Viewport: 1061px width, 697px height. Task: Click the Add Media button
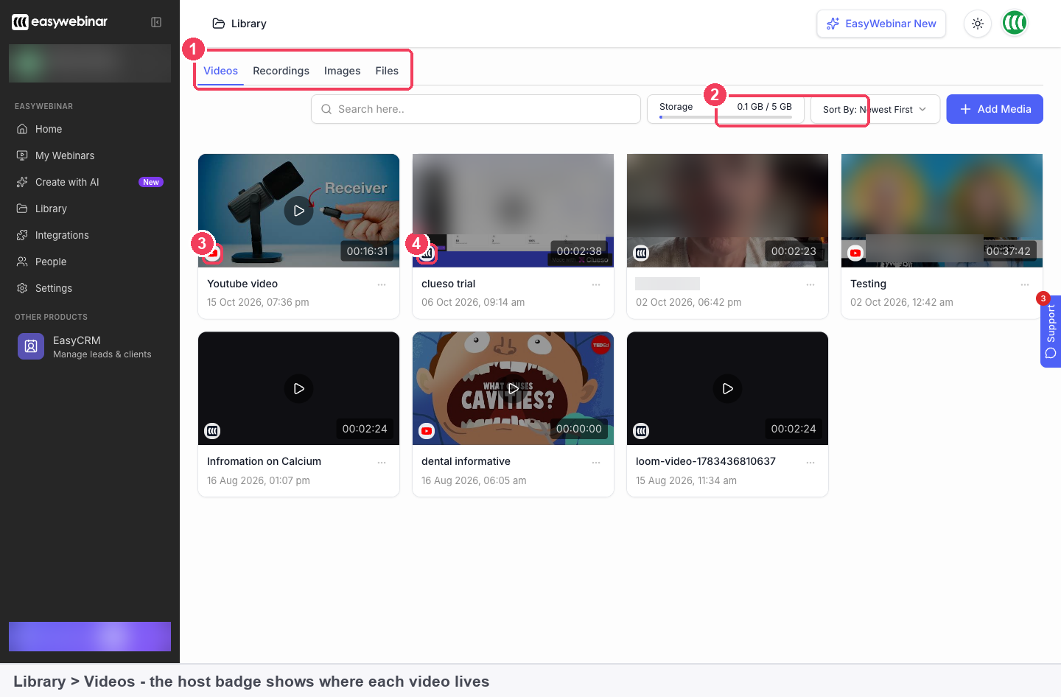coord(995,109)
